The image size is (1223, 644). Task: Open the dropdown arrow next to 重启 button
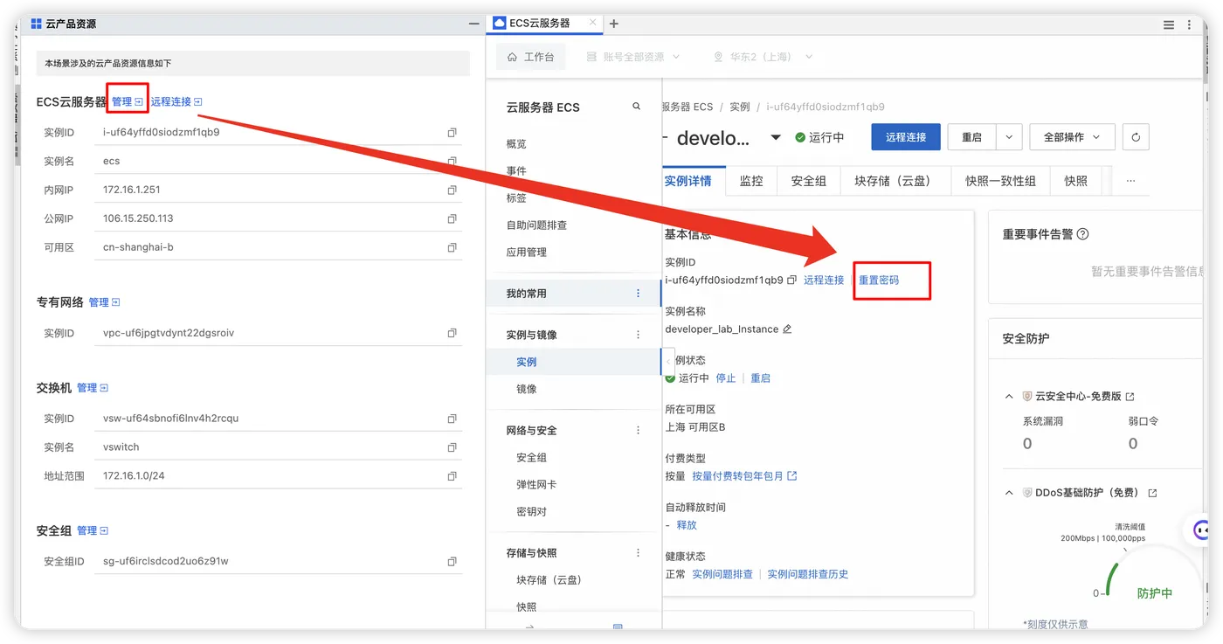pyautogui.click(x=1009, y=137)
